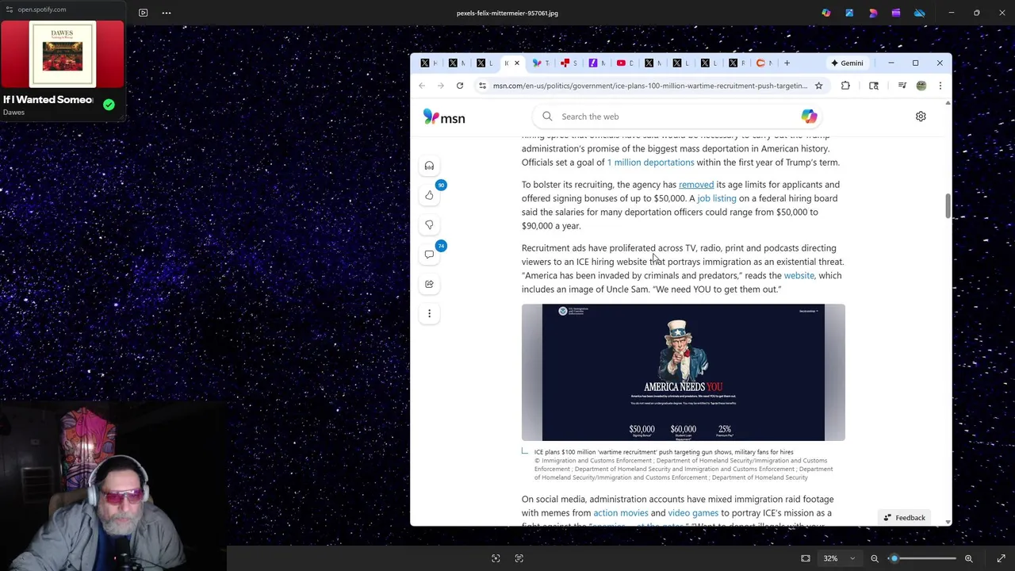Zoom out in Photos viewer

pos(875,558)
